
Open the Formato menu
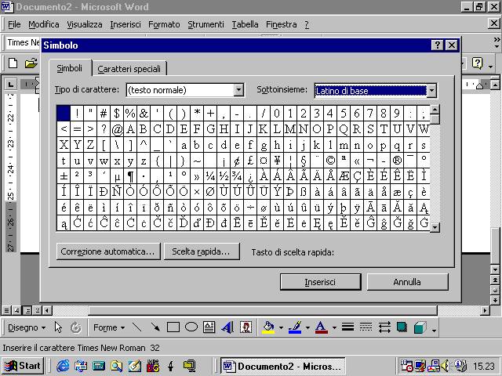coord(164,24)
